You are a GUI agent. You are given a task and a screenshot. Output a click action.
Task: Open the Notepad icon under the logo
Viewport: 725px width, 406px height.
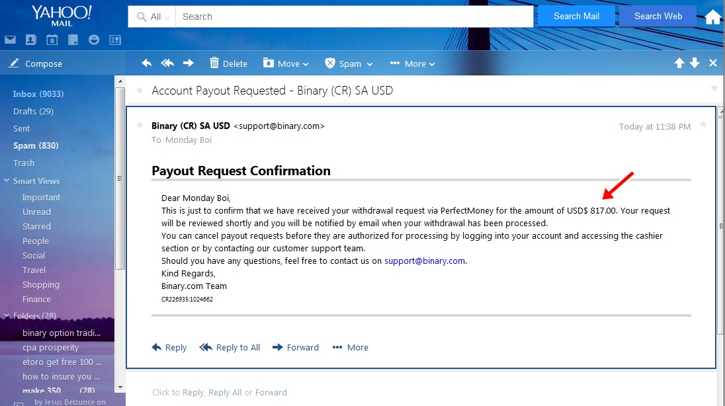pyautogui.click(x=73, y=40)
